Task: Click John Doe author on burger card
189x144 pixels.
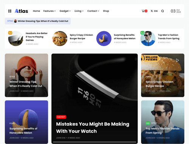Action: (150, 91)
